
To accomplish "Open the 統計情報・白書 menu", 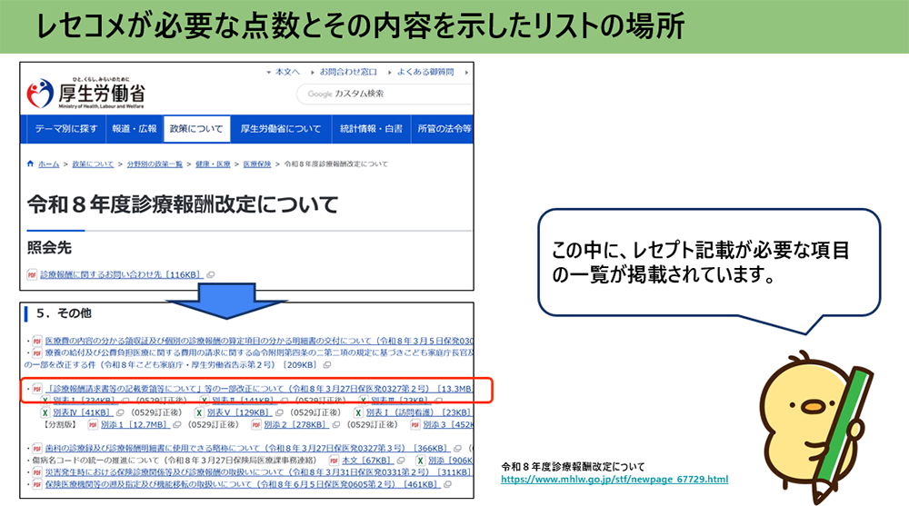I will [371, 129].
